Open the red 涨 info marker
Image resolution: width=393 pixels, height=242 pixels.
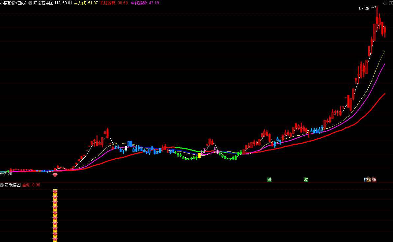click(x=374, y=180)
